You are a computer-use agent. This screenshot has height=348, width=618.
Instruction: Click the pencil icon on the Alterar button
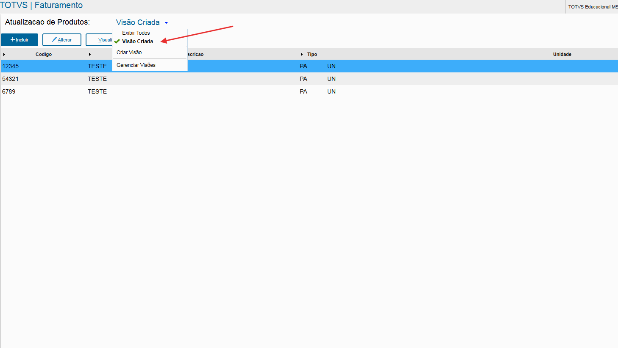(54, 39)
